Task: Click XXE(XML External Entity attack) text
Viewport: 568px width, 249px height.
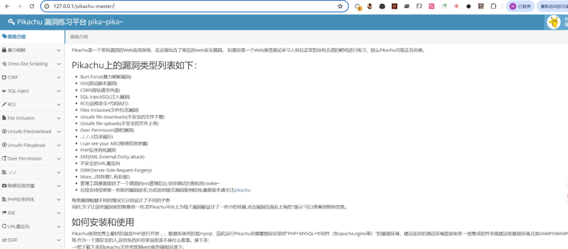Action: (112, 157)
